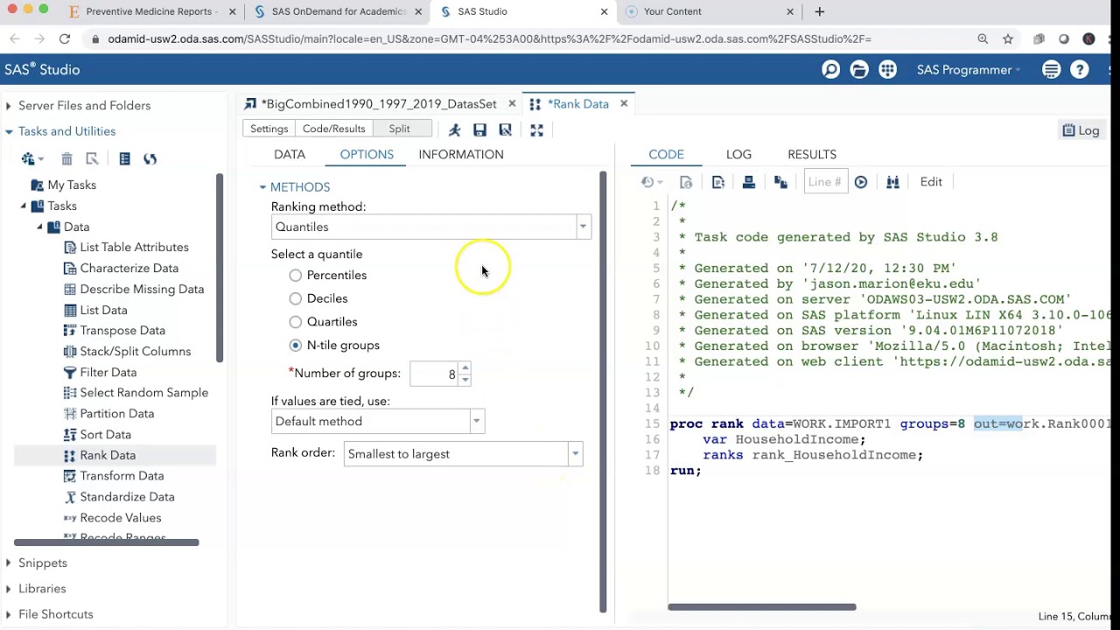Screen dimensions: 1120x630
Task: Run the task with the running-man icon
Action: pyautogui.click(x=454, y=129)
